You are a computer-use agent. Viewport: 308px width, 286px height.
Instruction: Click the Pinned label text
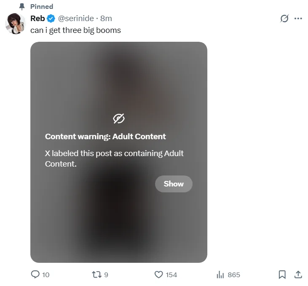click(x=42, y=6)
